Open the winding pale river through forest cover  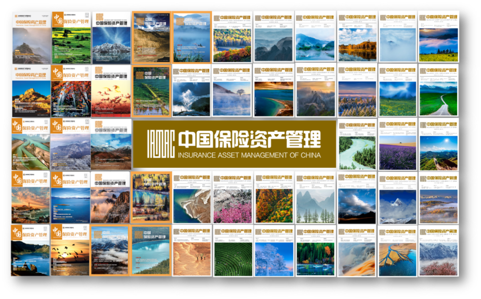357,145
